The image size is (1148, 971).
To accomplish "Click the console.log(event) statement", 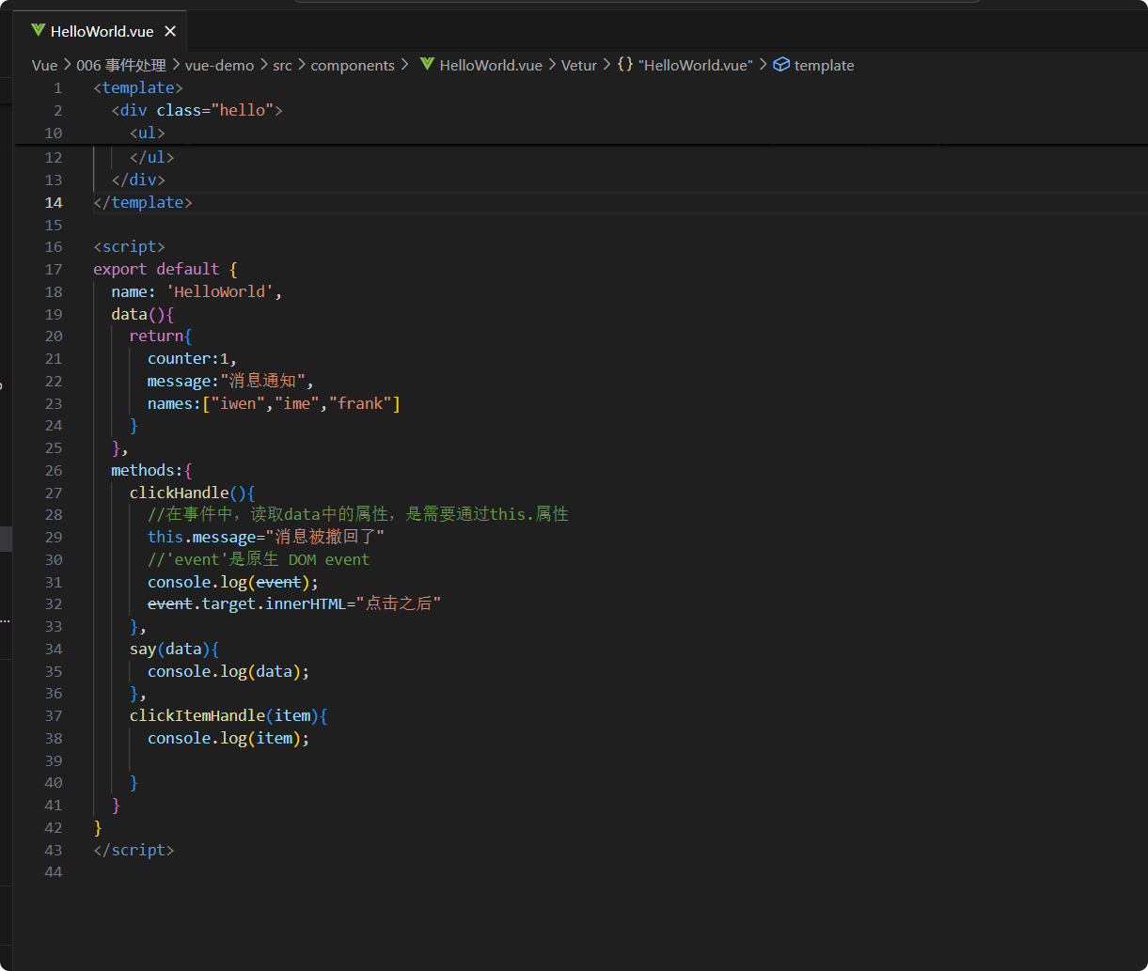I will (233, 582).
